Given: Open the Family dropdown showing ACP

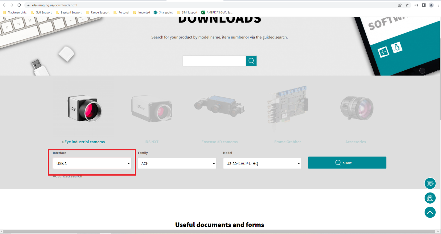Looking at the screenshot, I should tap(177, 163).
